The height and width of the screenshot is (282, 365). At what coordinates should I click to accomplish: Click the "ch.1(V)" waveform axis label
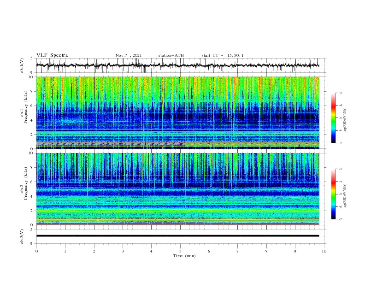coord(22,65)
